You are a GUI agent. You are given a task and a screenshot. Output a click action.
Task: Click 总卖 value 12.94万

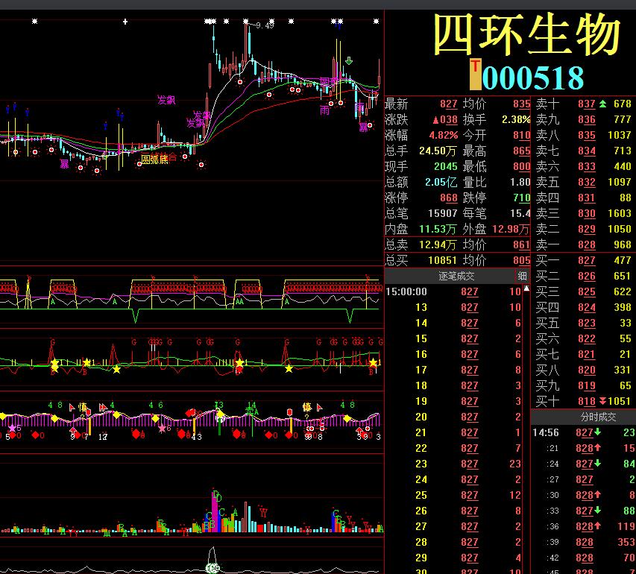438,245
